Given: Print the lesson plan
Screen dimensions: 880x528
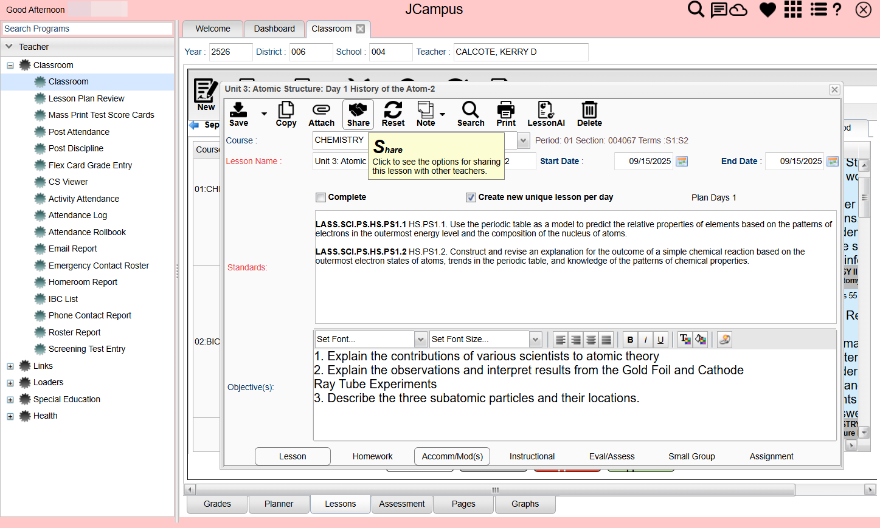Looking at the screenshot, I should pyautogui.click(x=506, y=114).
